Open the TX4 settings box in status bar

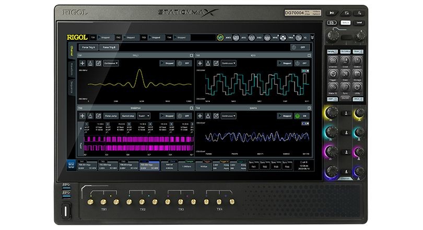[x=150, y=166]
